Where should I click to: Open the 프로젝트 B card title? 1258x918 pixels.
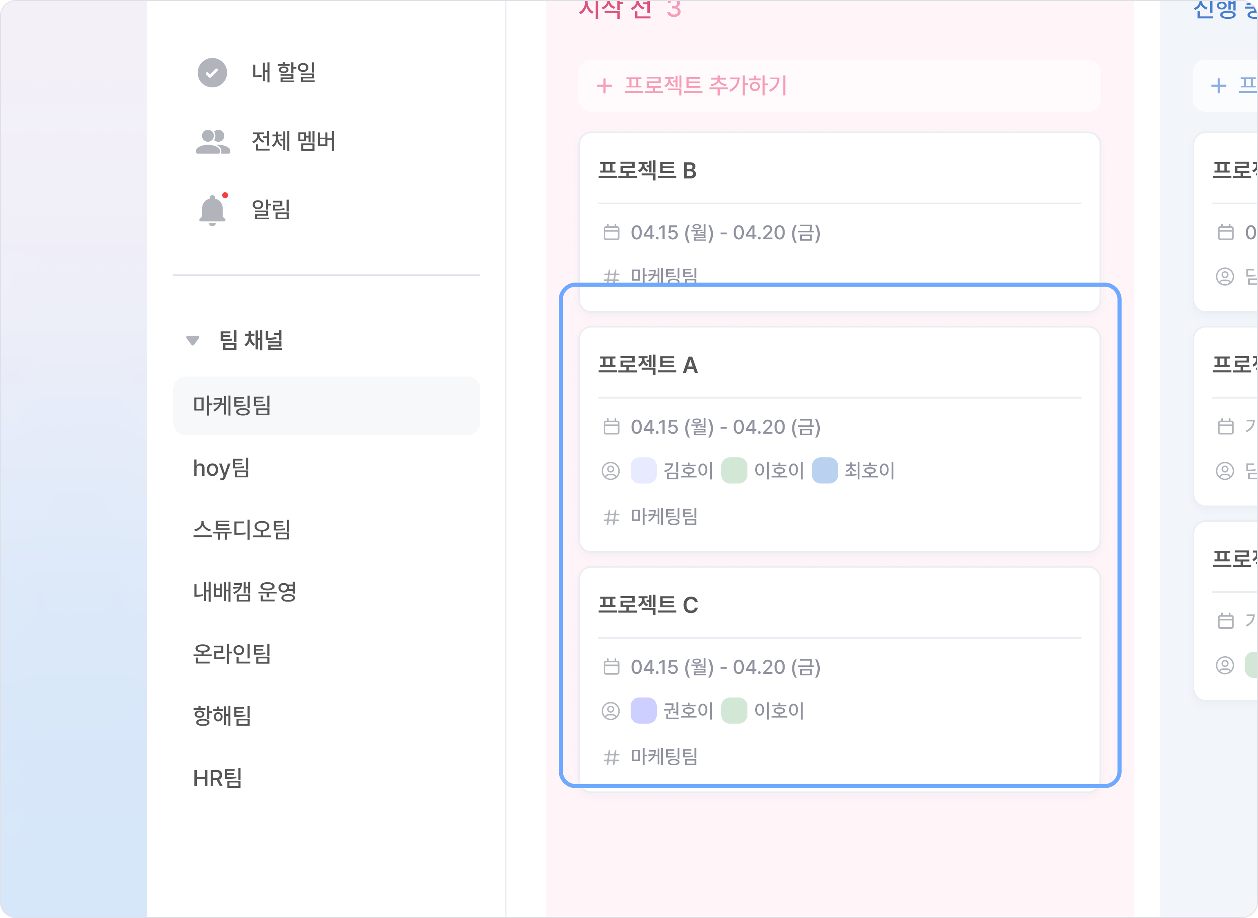[647, 171]
